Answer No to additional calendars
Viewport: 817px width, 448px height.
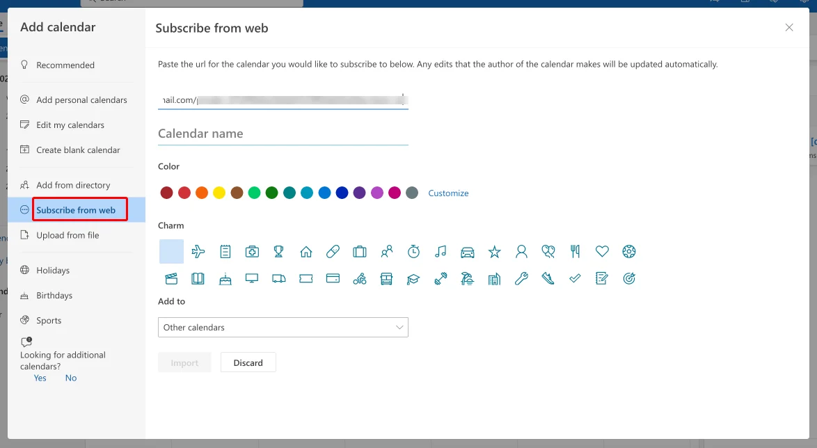(71, 378)
